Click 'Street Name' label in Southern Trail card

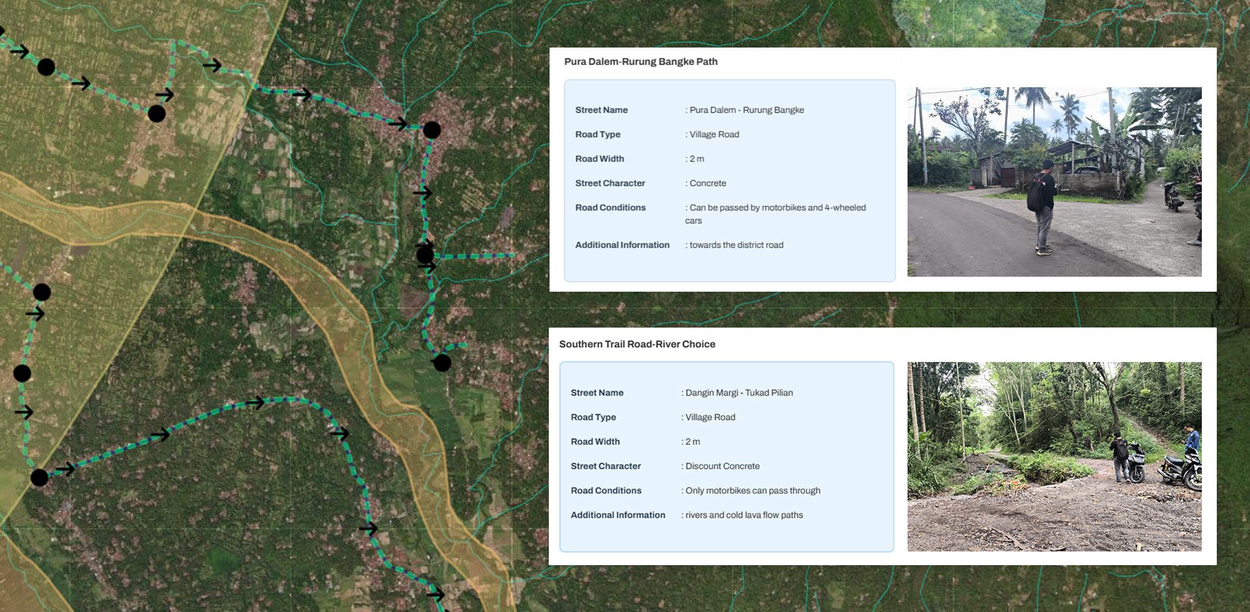tap(597, 393)
